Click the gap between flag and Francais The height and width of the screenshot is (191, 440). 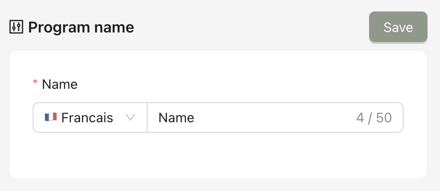click(59, 117)
